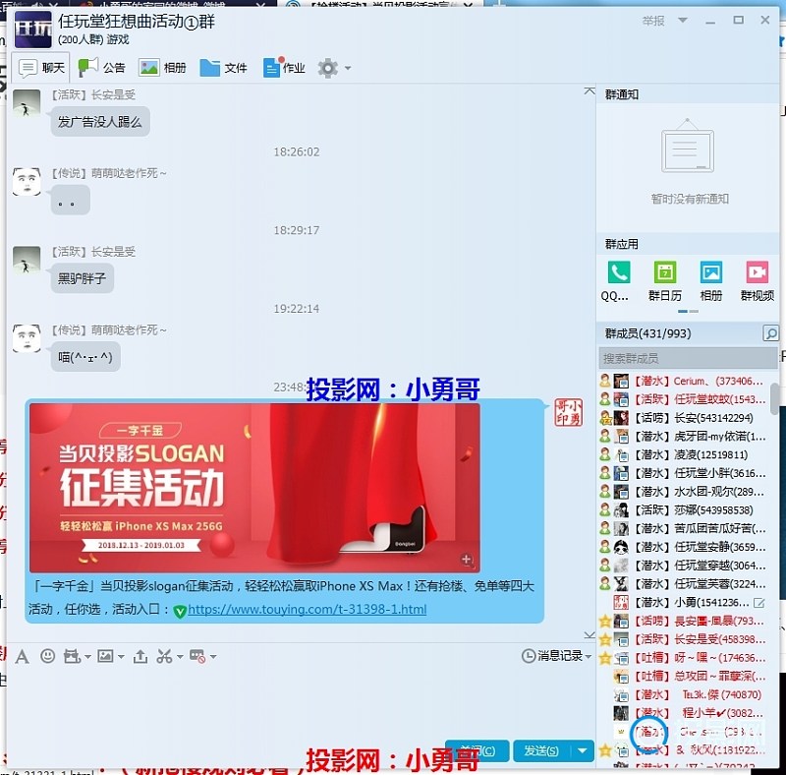Expand the 消息记录 message history dropdown
The image size is (786, 775).
pos(589,656)
